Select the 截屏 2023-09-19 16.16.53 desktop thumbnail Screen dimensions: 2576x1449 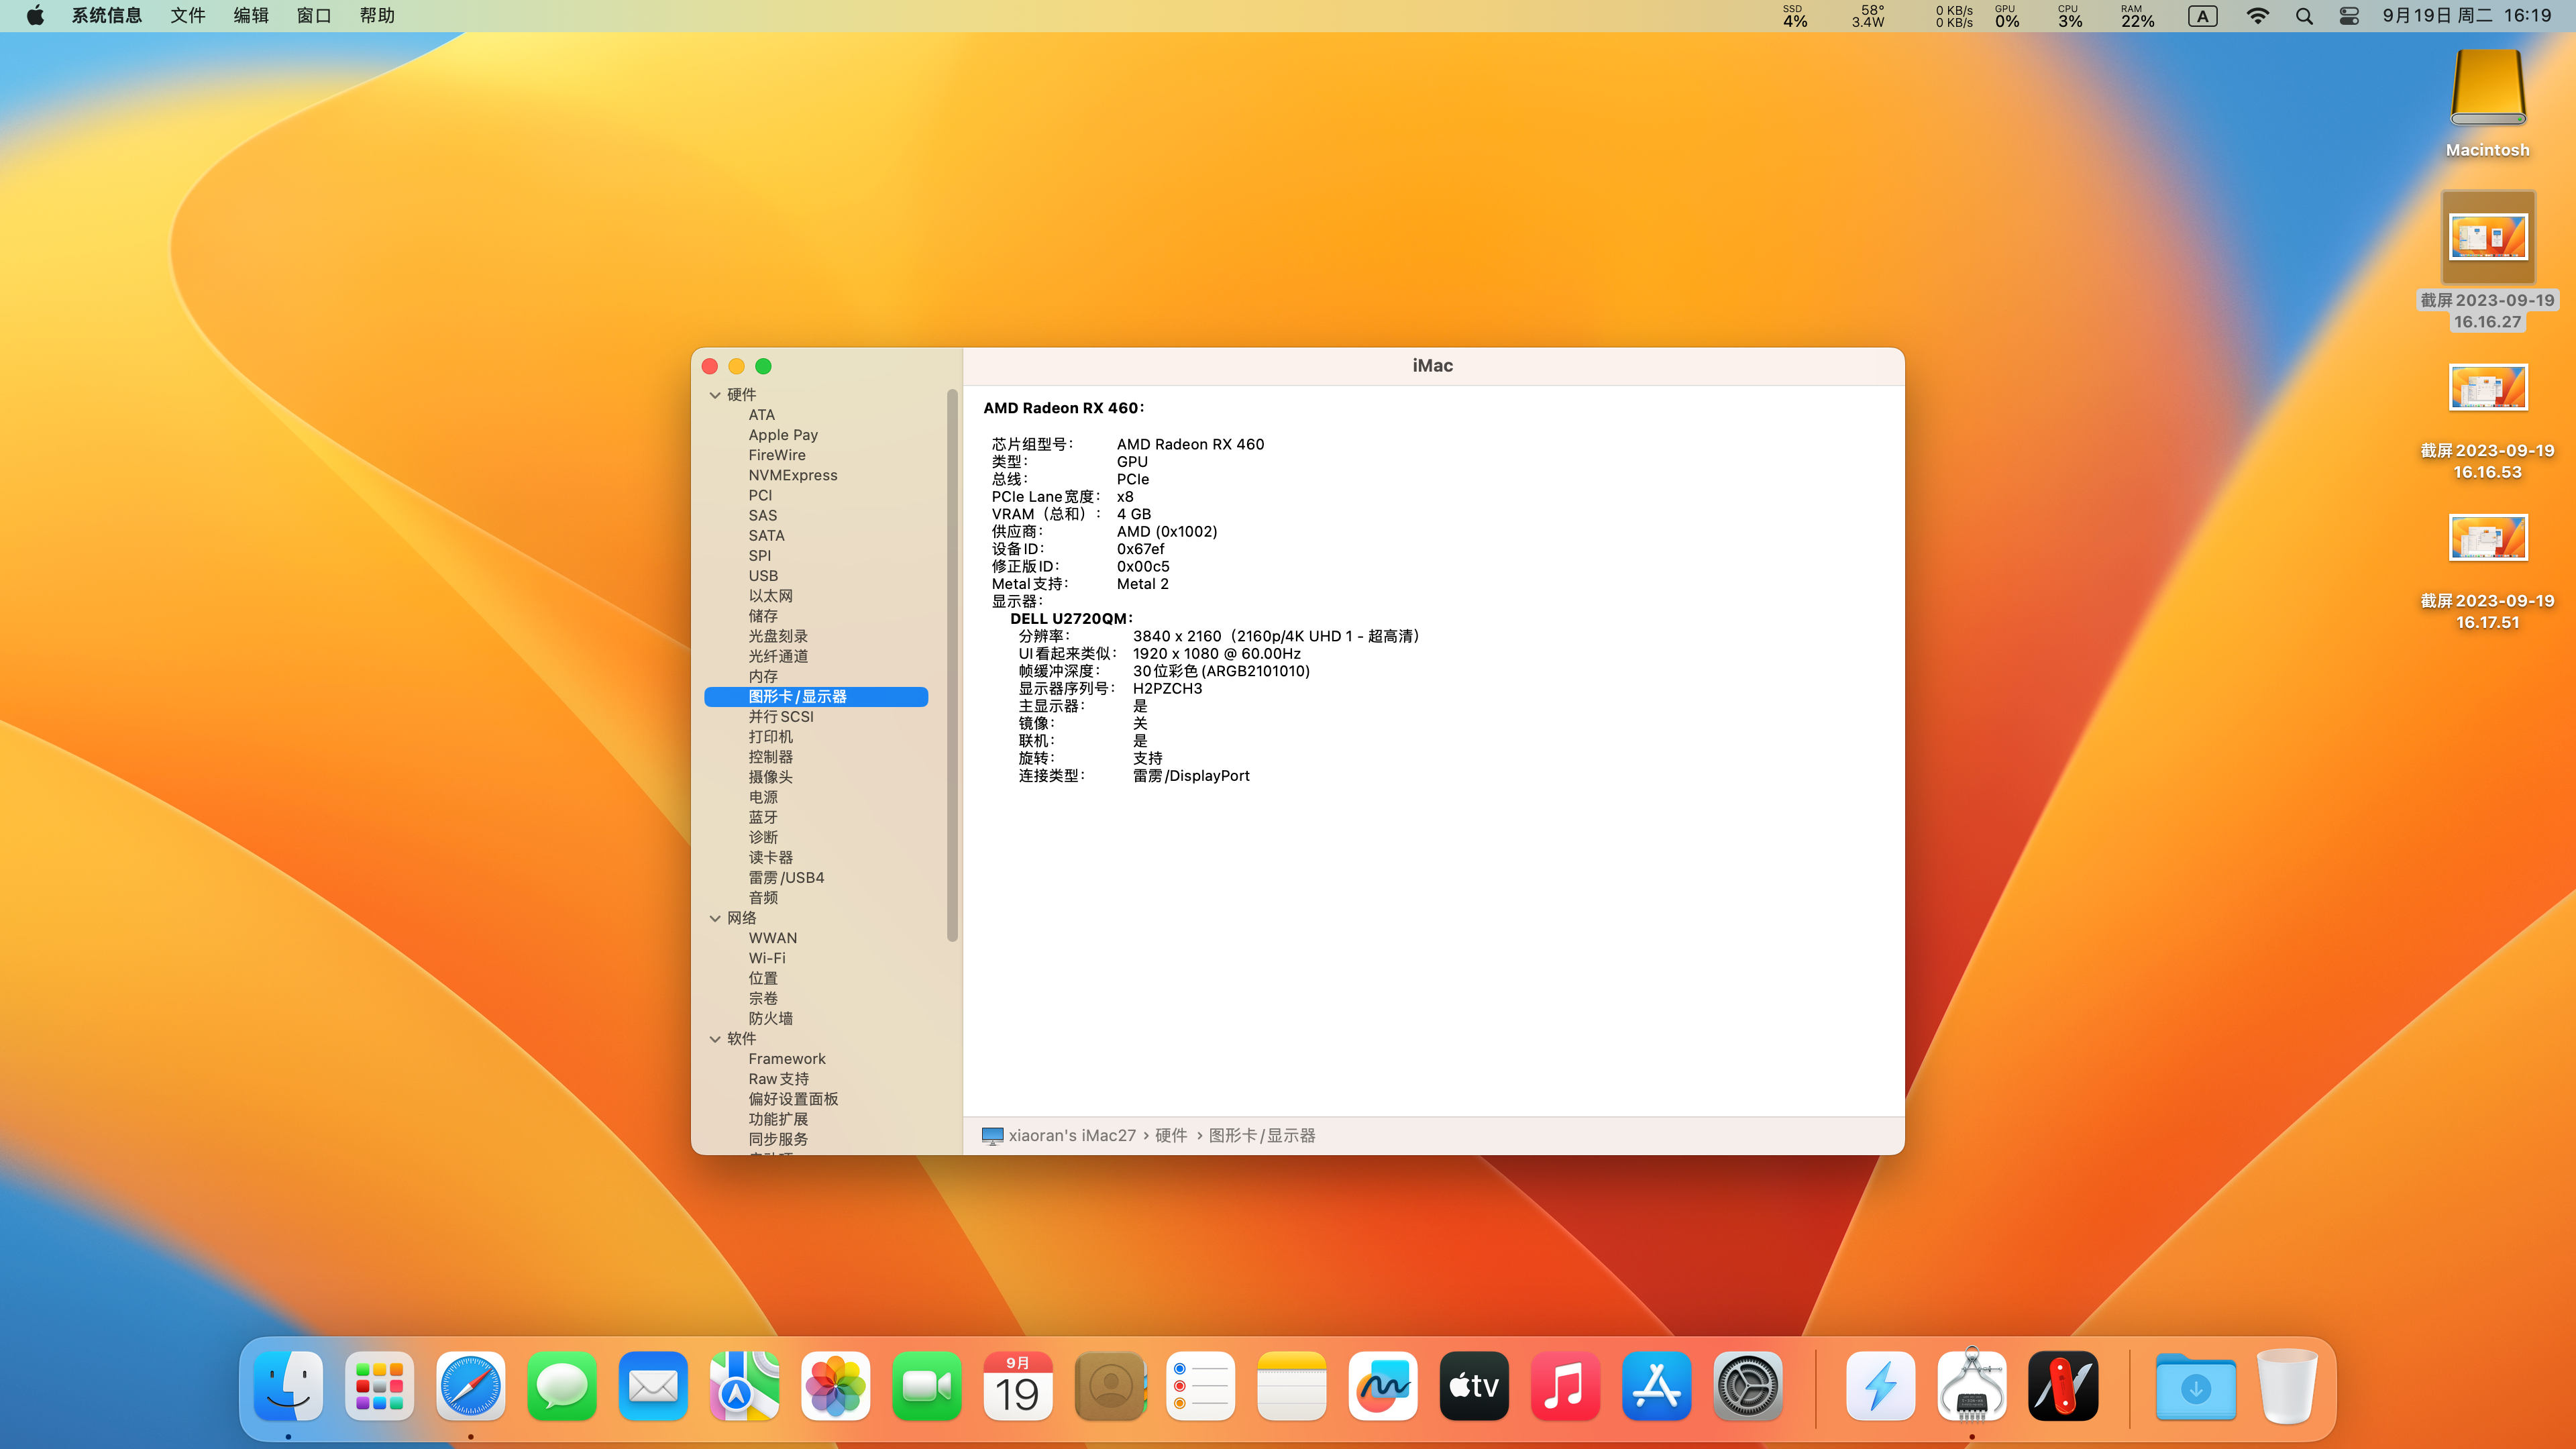[2487, 388]
